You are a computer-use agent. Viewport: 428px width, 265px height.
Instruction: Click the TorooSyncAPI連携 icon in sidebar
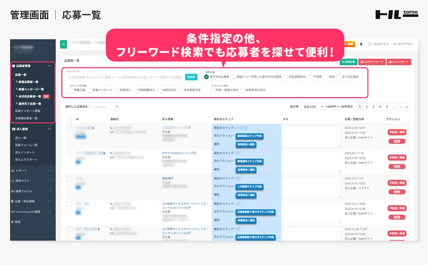click(13, 212)
